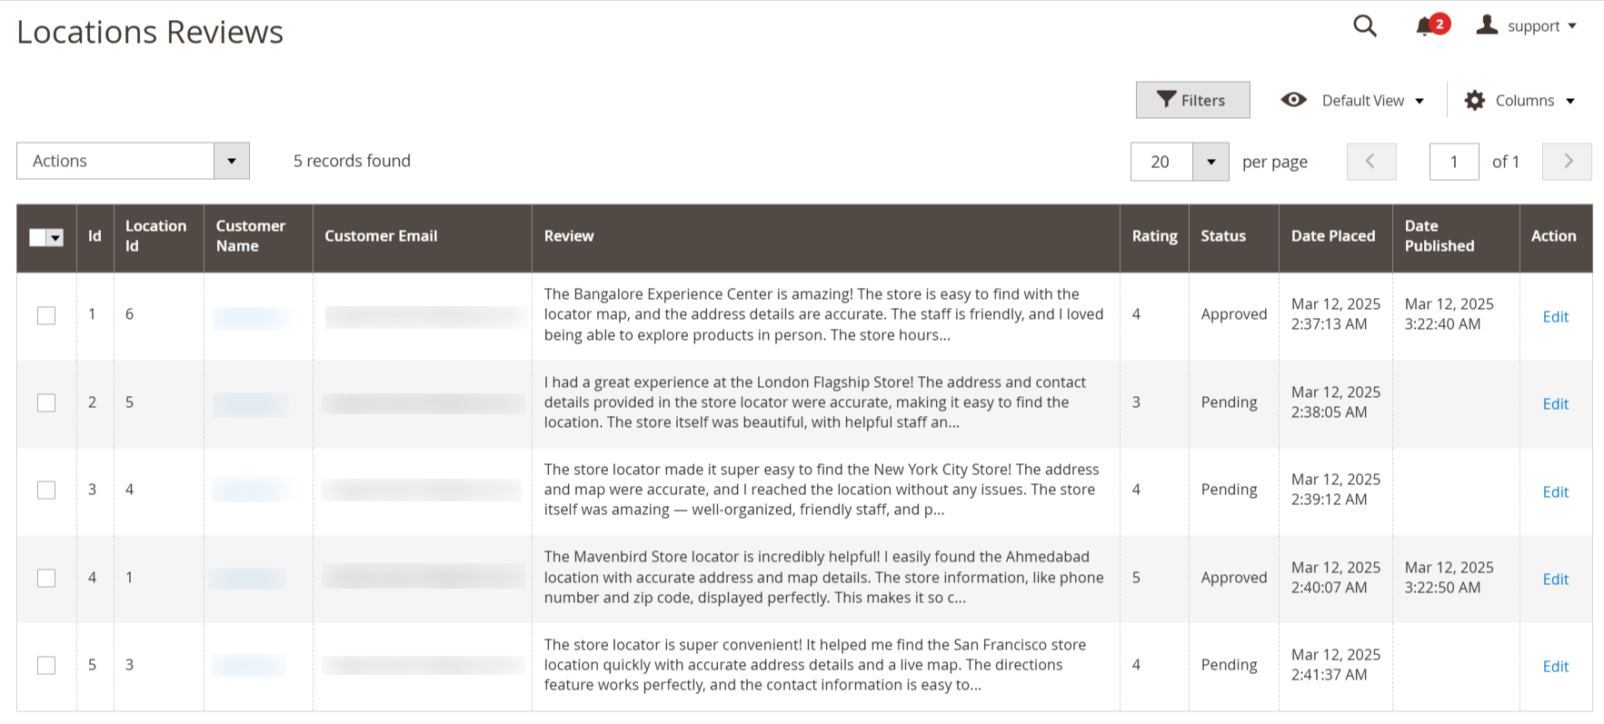Edit the Ahmedabad location review

pyautogui.click(x=1555, y=580)
